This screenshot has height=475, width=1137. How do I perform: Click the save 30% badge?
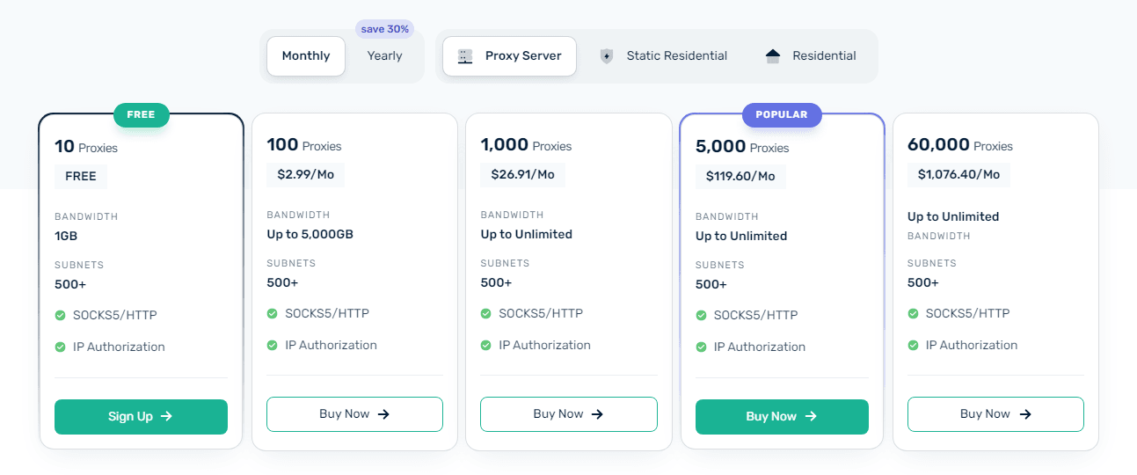(385, 29)
